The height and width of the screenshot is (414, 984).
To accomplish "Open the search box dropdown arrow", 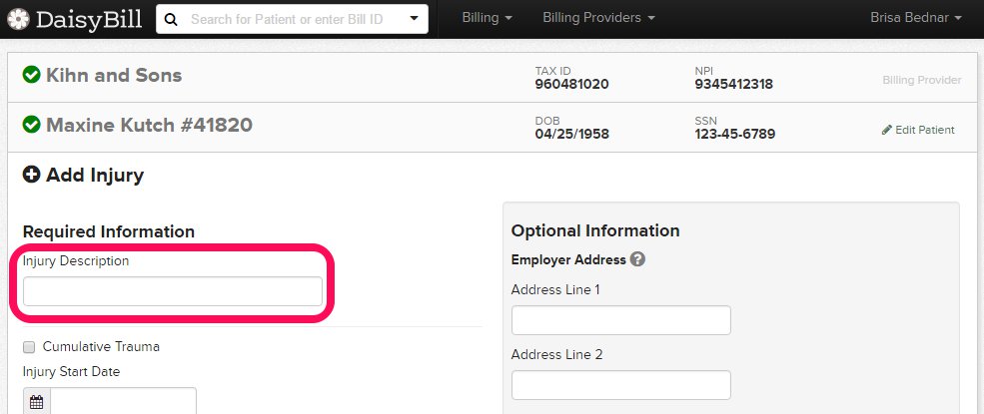I will click(x=414, y=18).
